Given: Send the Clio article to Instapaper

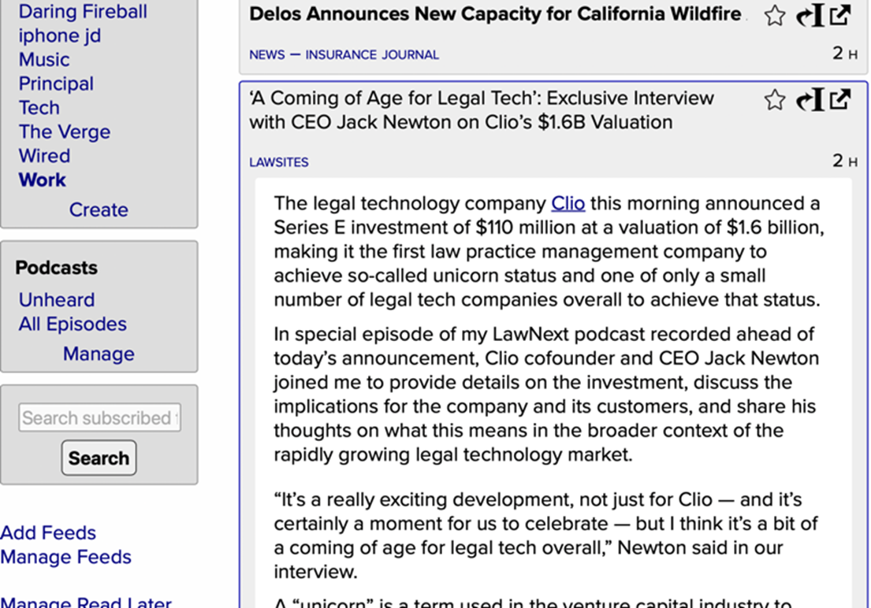Looking at the screenshot, I should (810, 99).
